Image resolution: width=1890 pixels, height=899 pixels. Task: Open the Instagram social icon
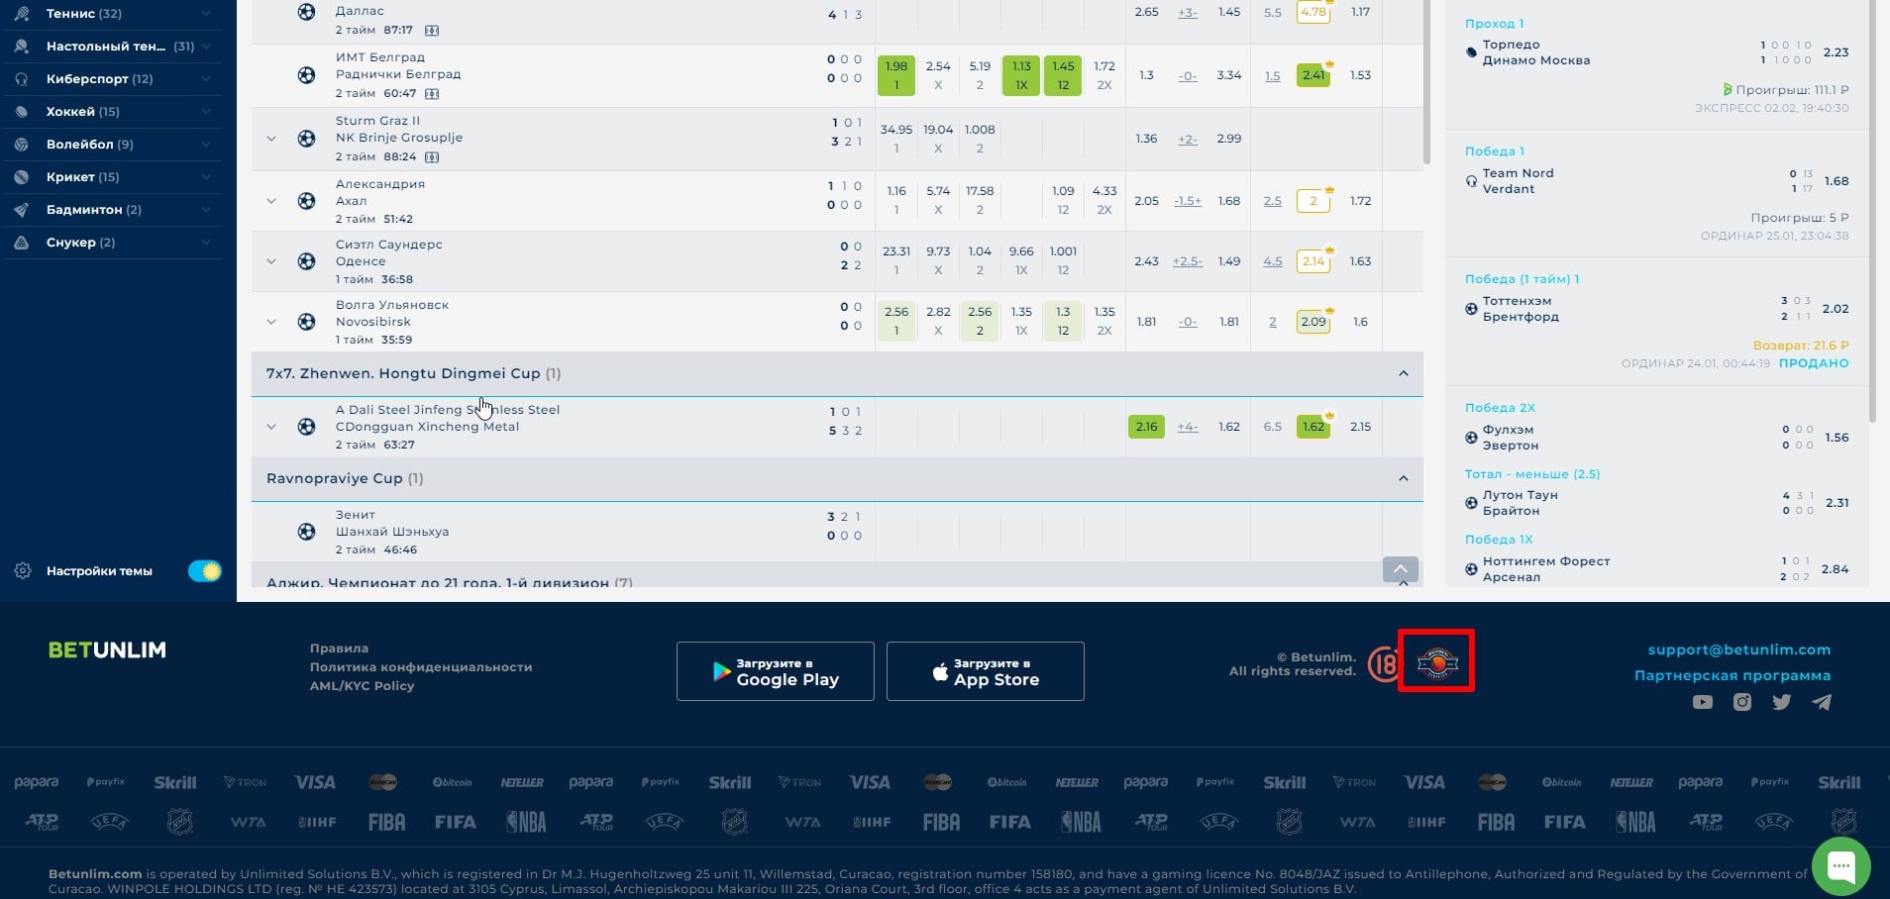click(1742, 702)
